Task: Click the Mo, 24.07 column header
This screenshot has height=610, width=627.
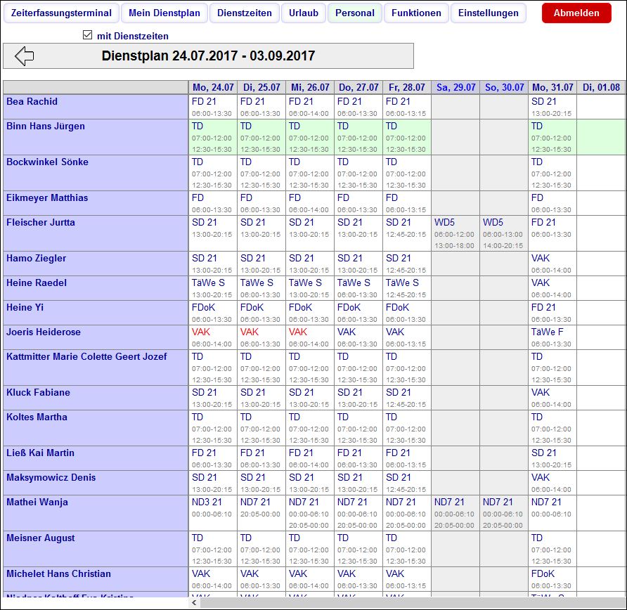Action: [213, 88]
